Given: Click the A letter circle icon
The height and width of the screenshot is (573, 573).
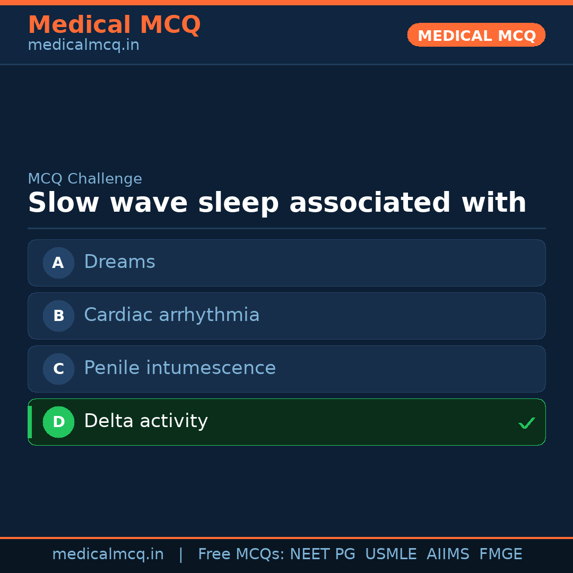Looking at the screenshot, I should (x=58, y=263).
